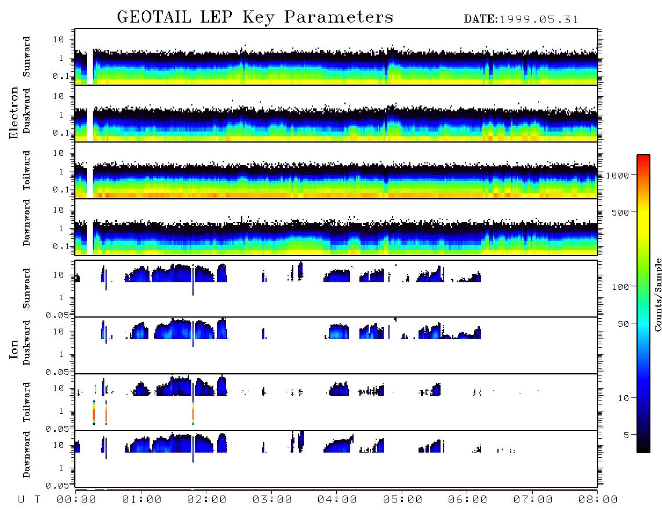The image size is (662, 510).
Task: Click inside the Electron Duskward spectrogram panel
Action: (336, 113)
